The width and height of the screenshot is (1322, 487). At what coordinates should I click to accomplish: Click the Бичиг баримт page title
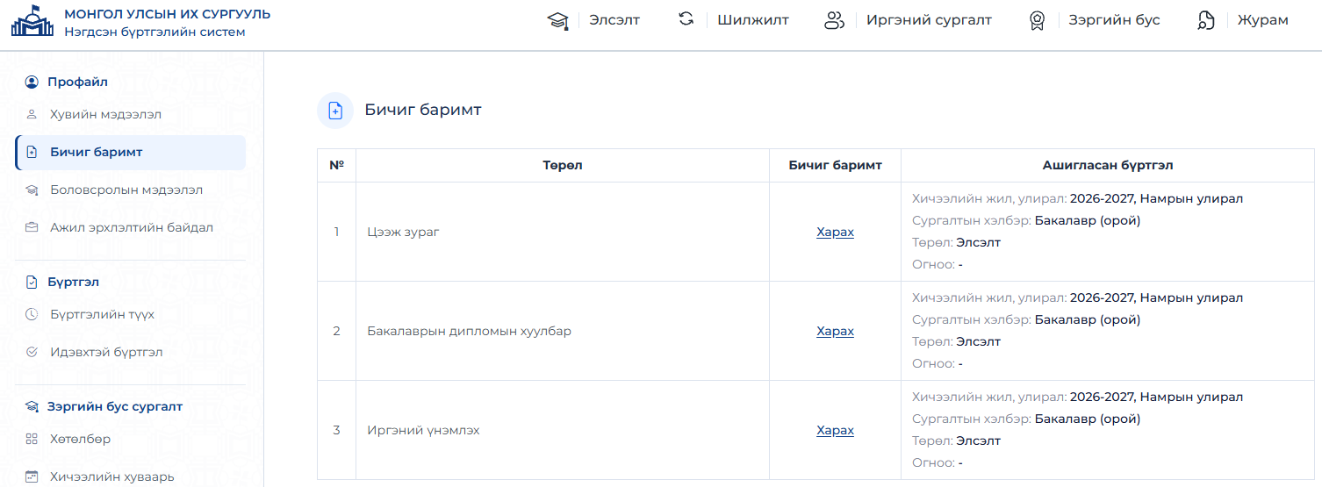click(x=423, y=110)
